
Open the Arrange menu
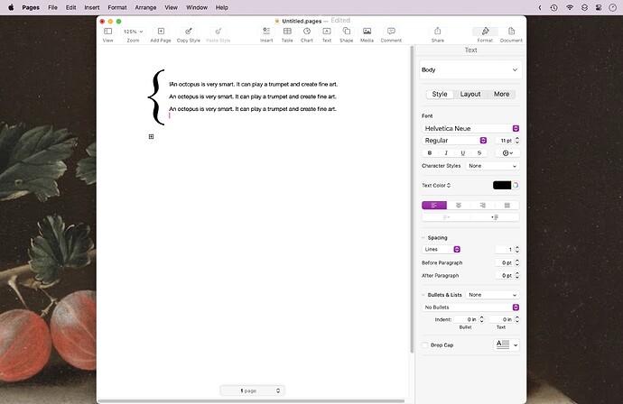(145, 7)
